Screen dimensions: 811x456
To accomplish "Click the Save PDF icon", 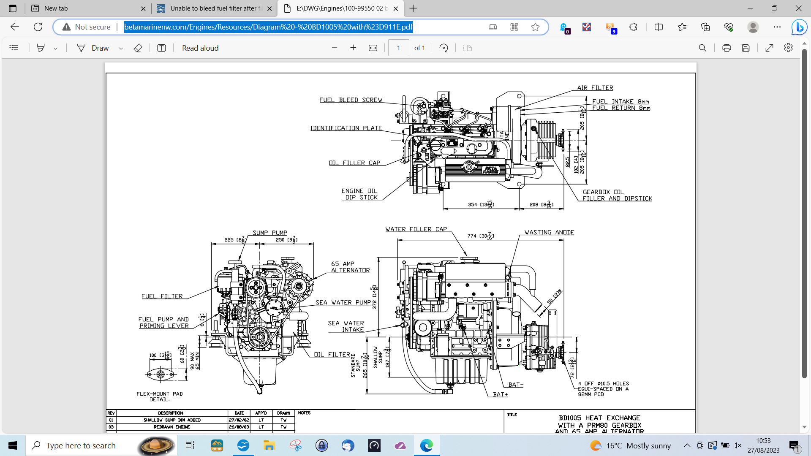I will (x=746, y=48).
